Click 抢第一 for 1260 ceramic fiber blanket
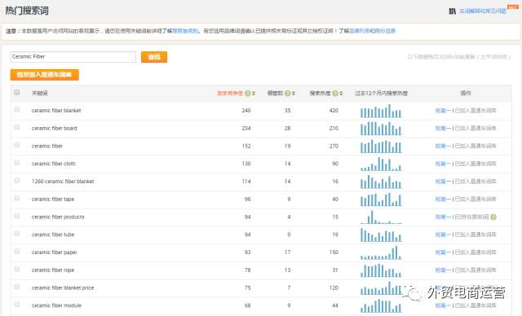This screenshot has width=522, height=316. (443, 182)
